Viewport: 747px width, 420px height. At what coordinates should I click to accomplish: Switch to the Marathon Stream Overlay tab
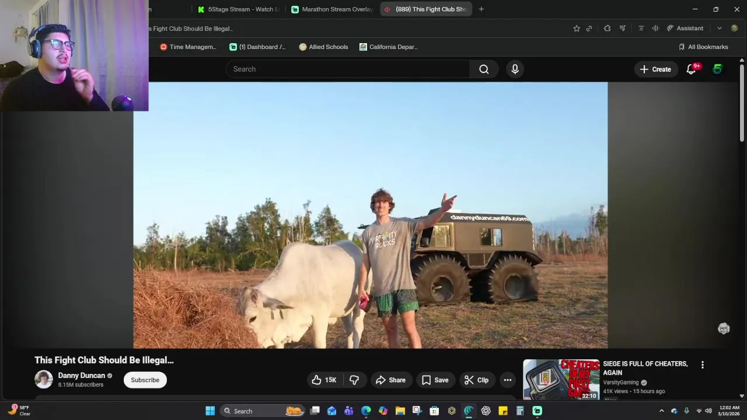331,9
